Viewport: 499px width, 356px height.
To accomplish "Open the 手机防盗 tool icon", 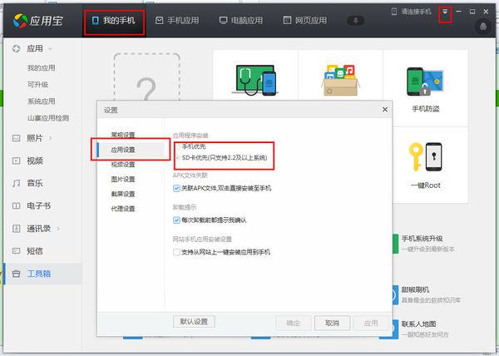I will (425, 82).
